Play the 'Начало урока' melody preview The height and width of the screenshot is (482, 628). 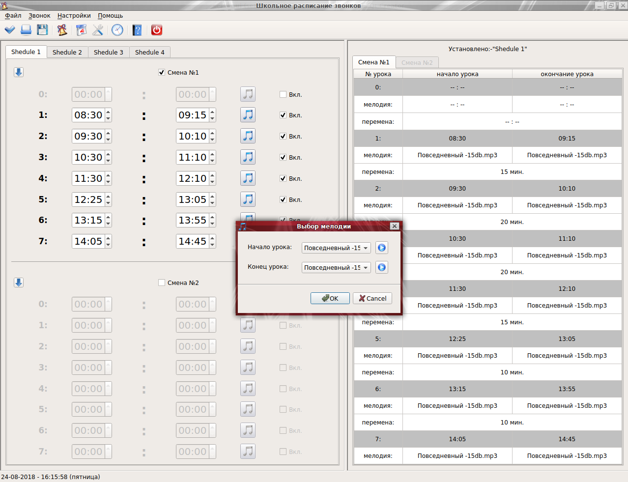click(x=382, y=248)
